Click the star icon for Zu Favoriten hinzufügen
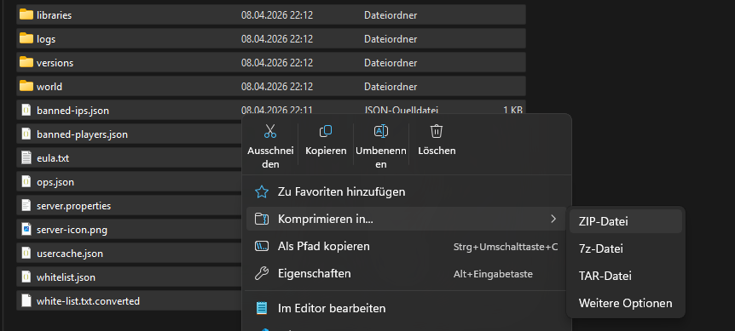 pos(261,191)
